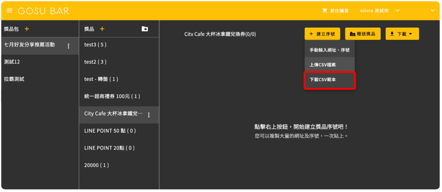Click City Cafe 大杯冰拿鐵兌換券(0/0) title
Screen dimensions: 442x192
pos(220,34)
